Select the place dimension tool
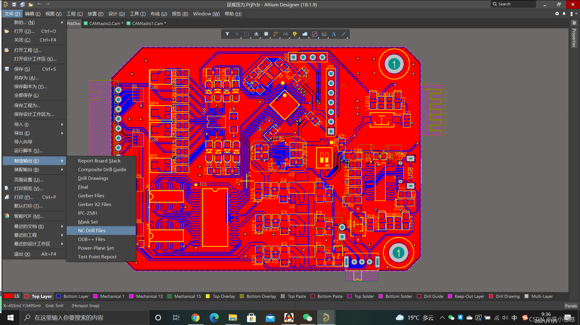Viewport: 580px width, 325px height. click(324, 34)
